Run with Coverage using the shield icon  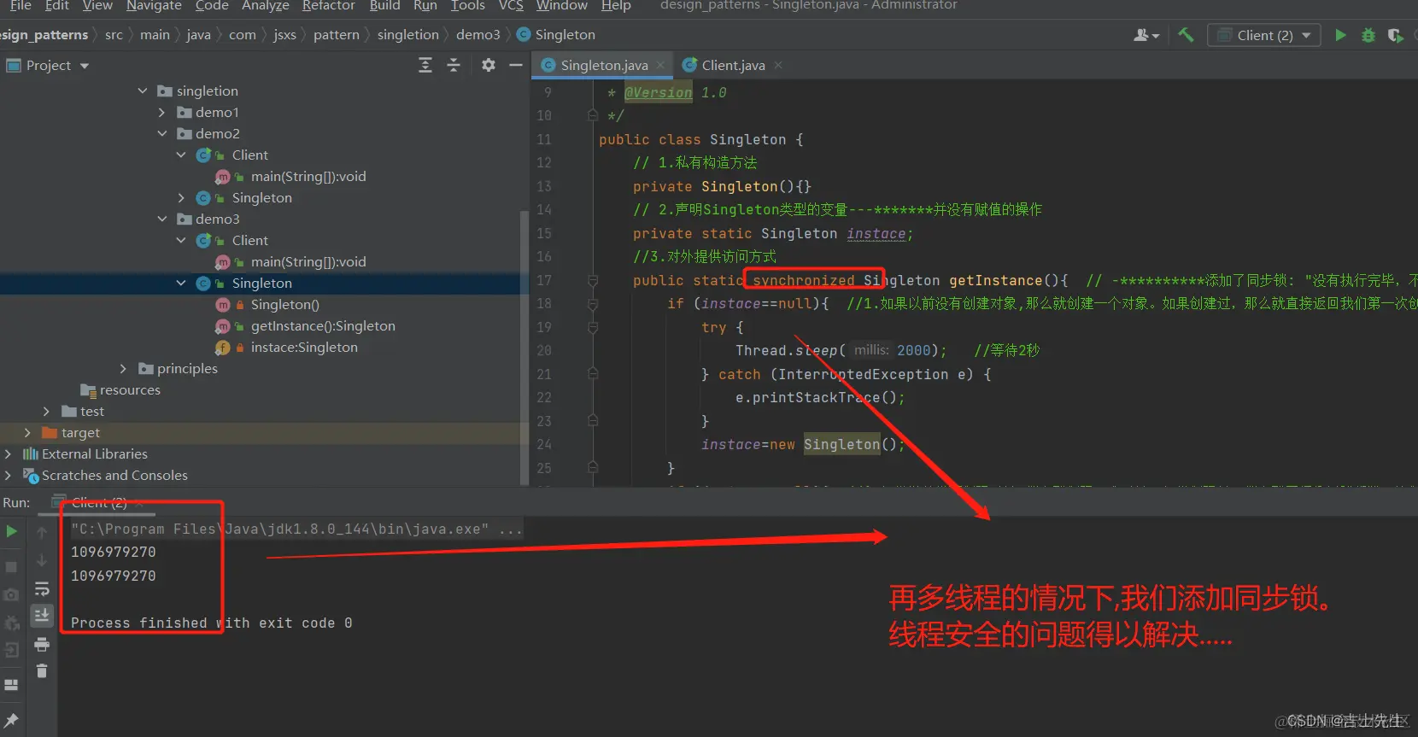1396,35
